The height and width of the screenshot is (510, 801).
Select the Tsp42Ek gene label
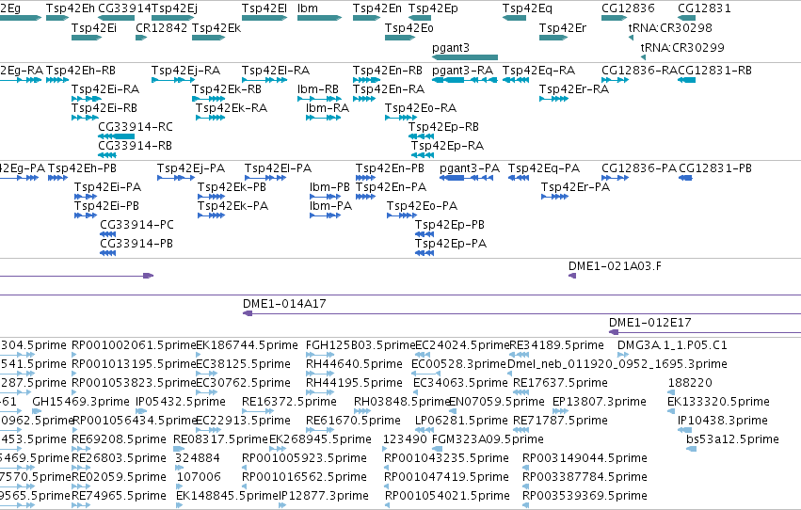[216, 27]
